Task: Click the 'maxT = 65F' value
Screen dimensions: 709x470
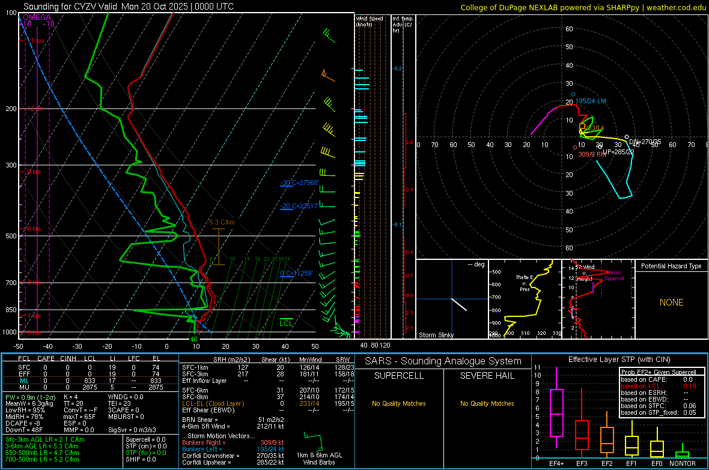Action: [x=79, y=417]
